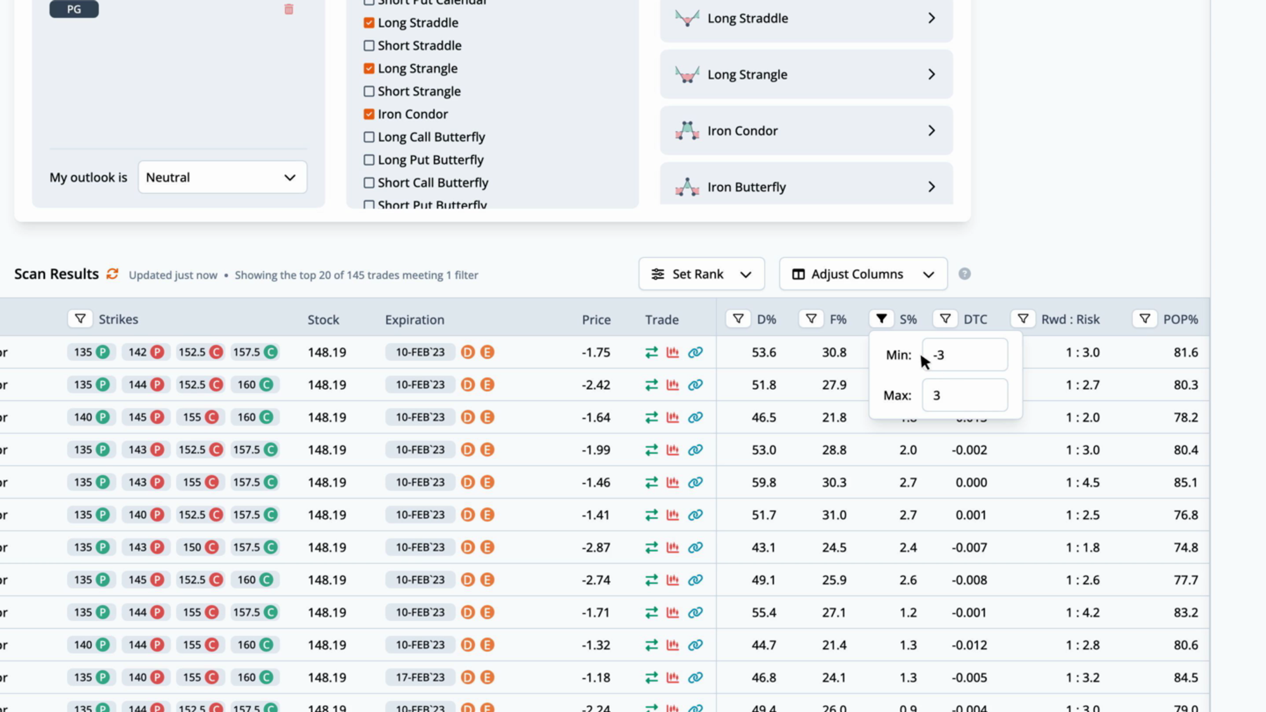Viewport: 1266px width, 712px height.
Task: Delete the PG ticker with trash icon
Action: (289, 9)
